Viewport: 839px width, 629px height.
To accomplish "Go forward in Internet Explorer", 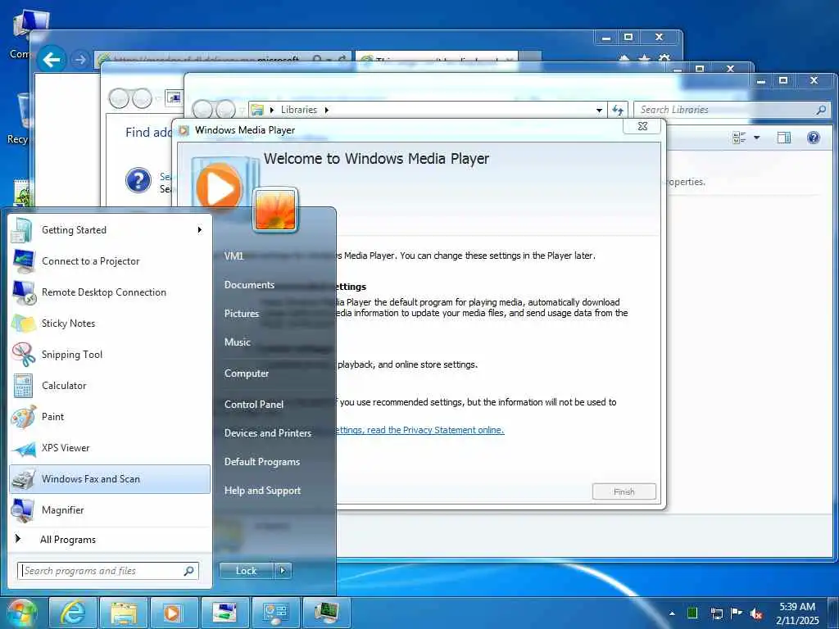I will pos(80,59).
